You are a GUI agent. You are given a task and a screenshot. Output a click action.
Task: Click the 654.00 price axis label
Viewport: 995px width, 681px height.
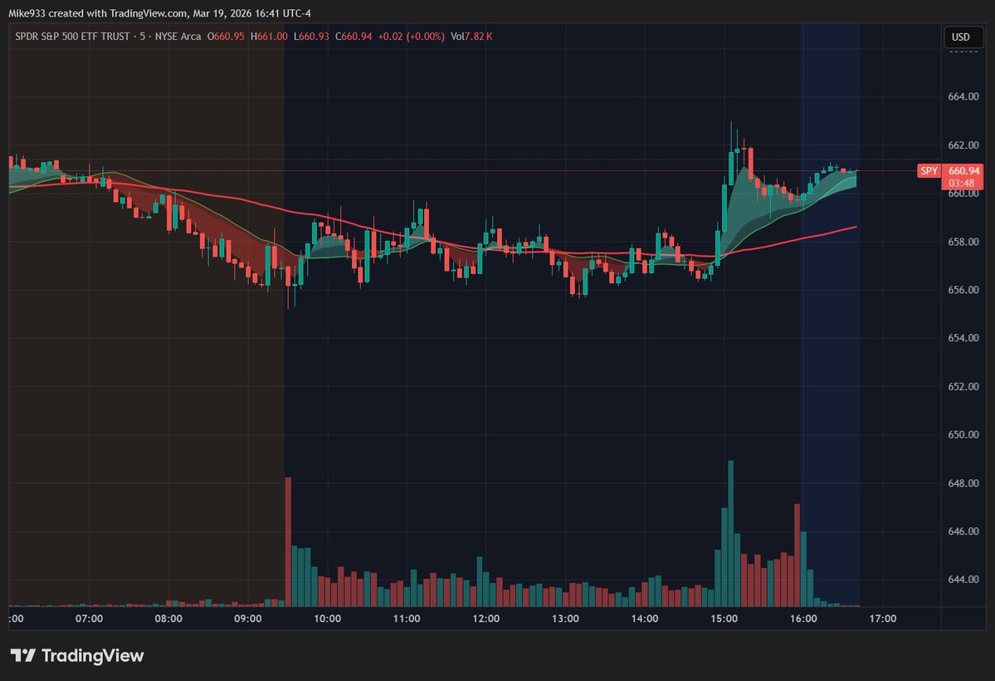coord(963,338)
